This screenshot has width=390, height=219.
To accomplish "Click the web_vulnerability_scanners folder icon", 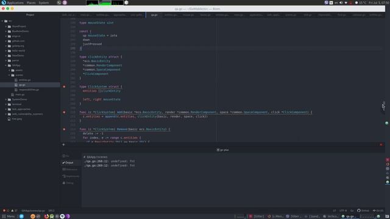I will click(x=9, y=114).
